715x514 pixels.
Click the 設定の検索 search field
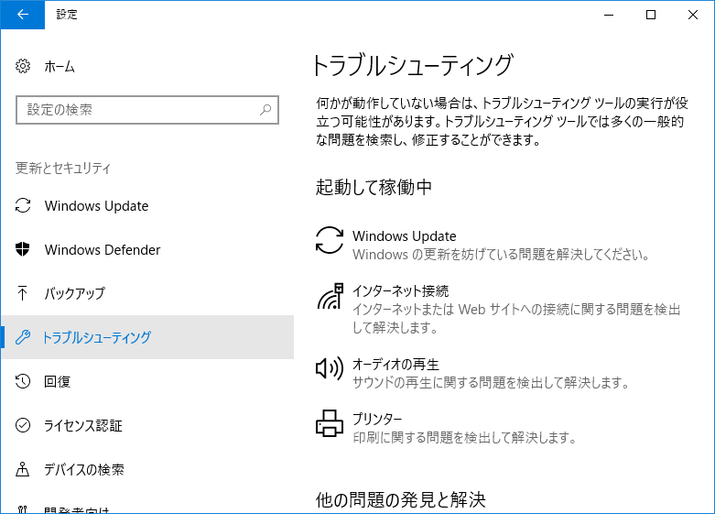[146, 110]
